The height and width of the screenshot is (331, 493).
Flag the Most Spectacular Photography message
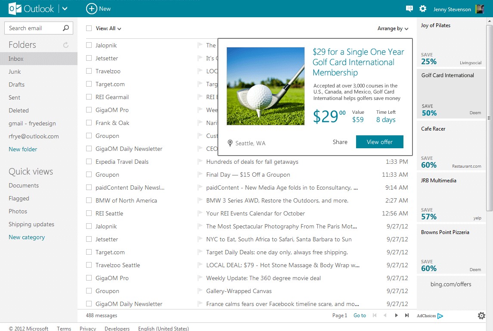[200, 226]
